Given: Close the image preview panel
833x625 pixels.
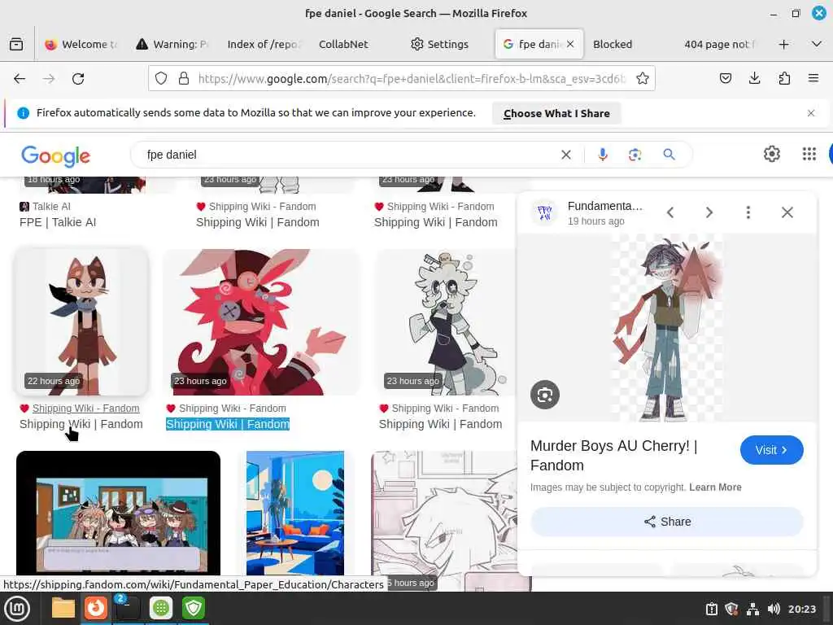Looking at the screenshot, I should 787,212.
